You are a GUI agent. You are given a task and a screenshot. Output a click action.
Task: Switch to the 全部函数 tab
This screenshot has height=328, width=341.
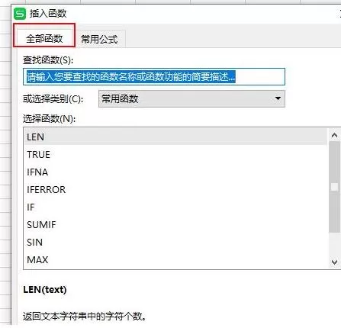[44, 38]
